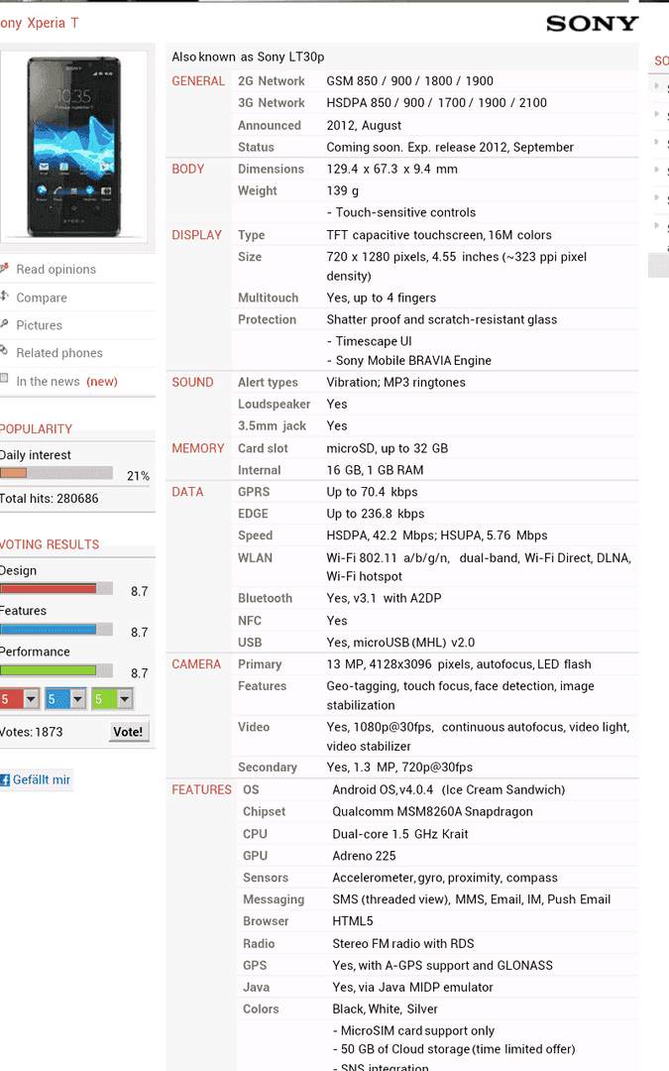Click the Card slot label
The height and width of the screenshot is (1071, 669).
click(263, 448)
